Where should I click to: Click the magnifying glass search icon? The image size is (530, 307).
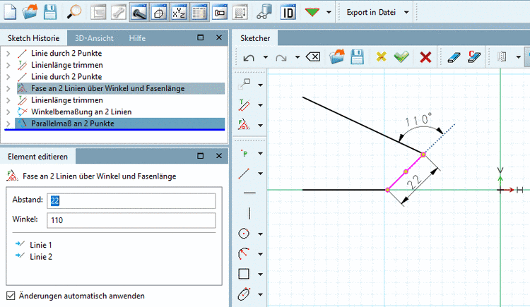(x=74, y=12)
